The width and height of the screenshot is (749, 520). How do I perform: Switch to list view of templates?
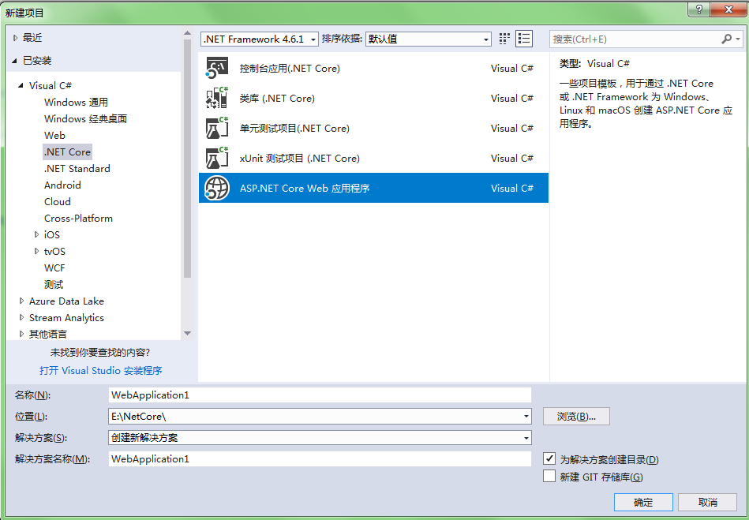524,39
